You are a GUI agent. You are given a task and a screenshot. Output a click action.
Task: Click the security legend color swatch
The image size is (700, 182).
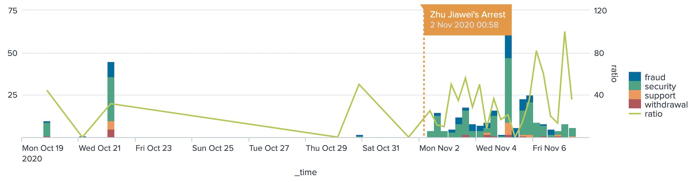click(x=634, y=86)
